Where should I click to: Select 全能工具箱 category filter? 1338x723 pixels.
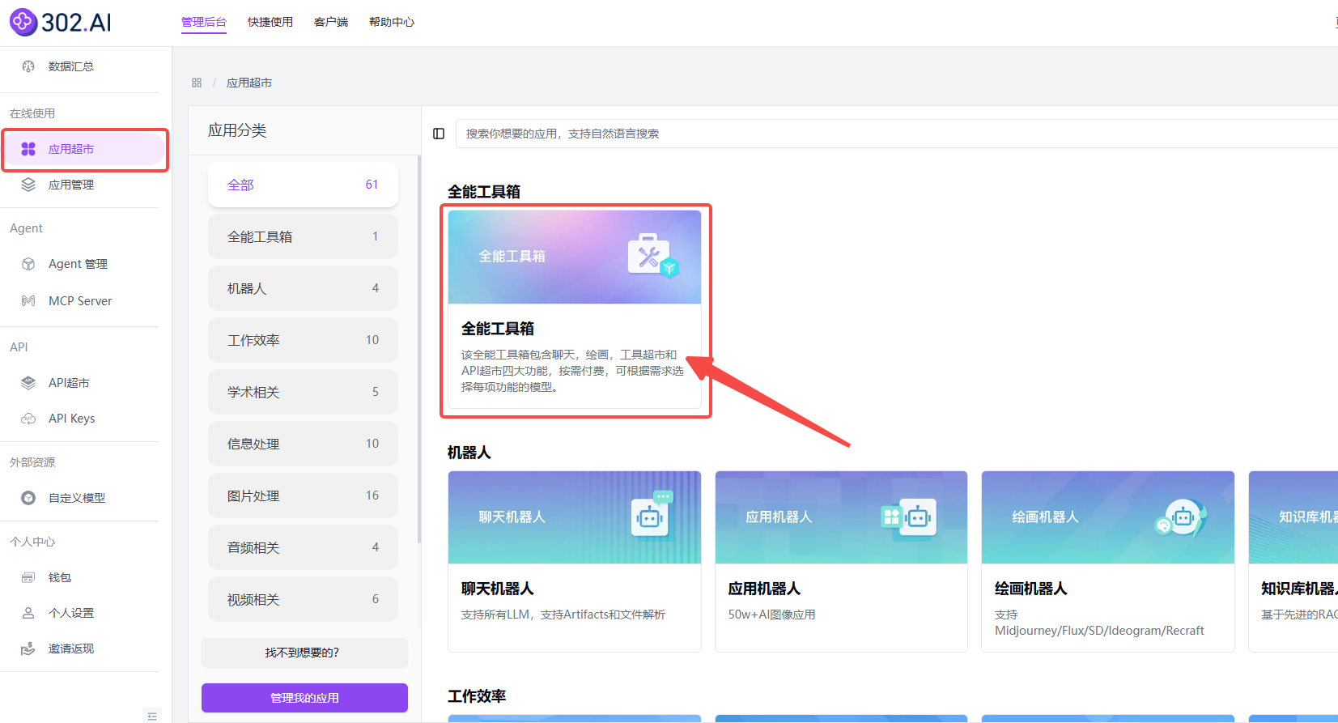[x=303, y=236]
